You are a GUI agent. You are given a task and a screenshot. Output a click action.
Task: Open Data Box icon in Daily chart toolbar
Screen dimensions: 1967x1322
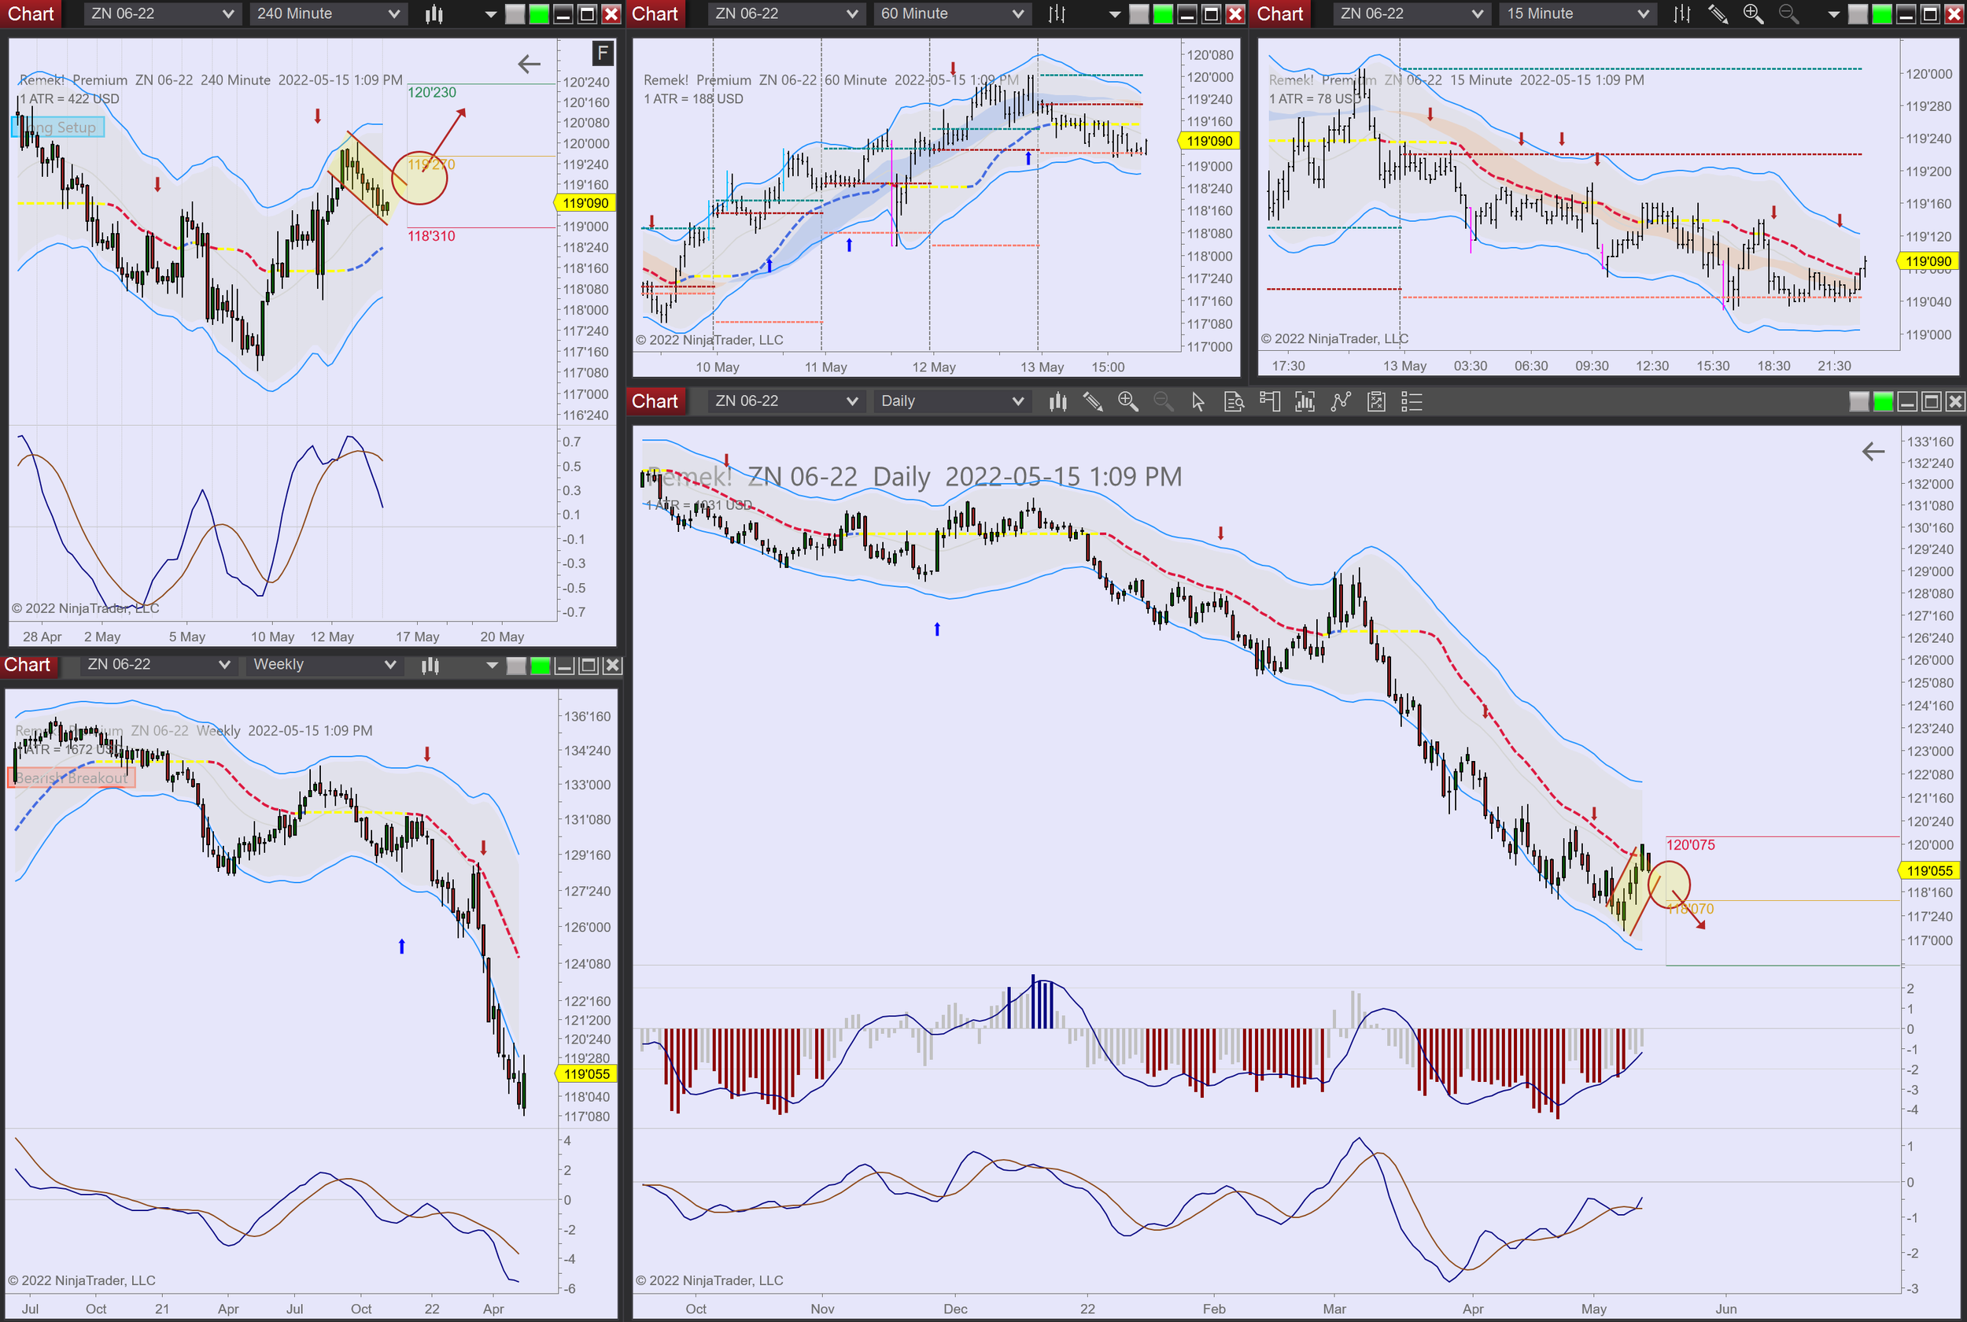pyautogui.click(x=1234, y=402)
